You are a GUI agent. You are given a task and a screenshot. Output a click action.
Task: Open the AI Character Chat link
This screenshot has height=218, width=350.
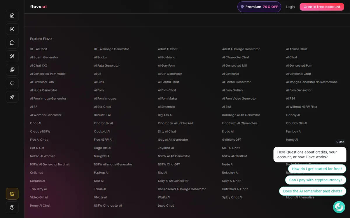click(236, 57)
